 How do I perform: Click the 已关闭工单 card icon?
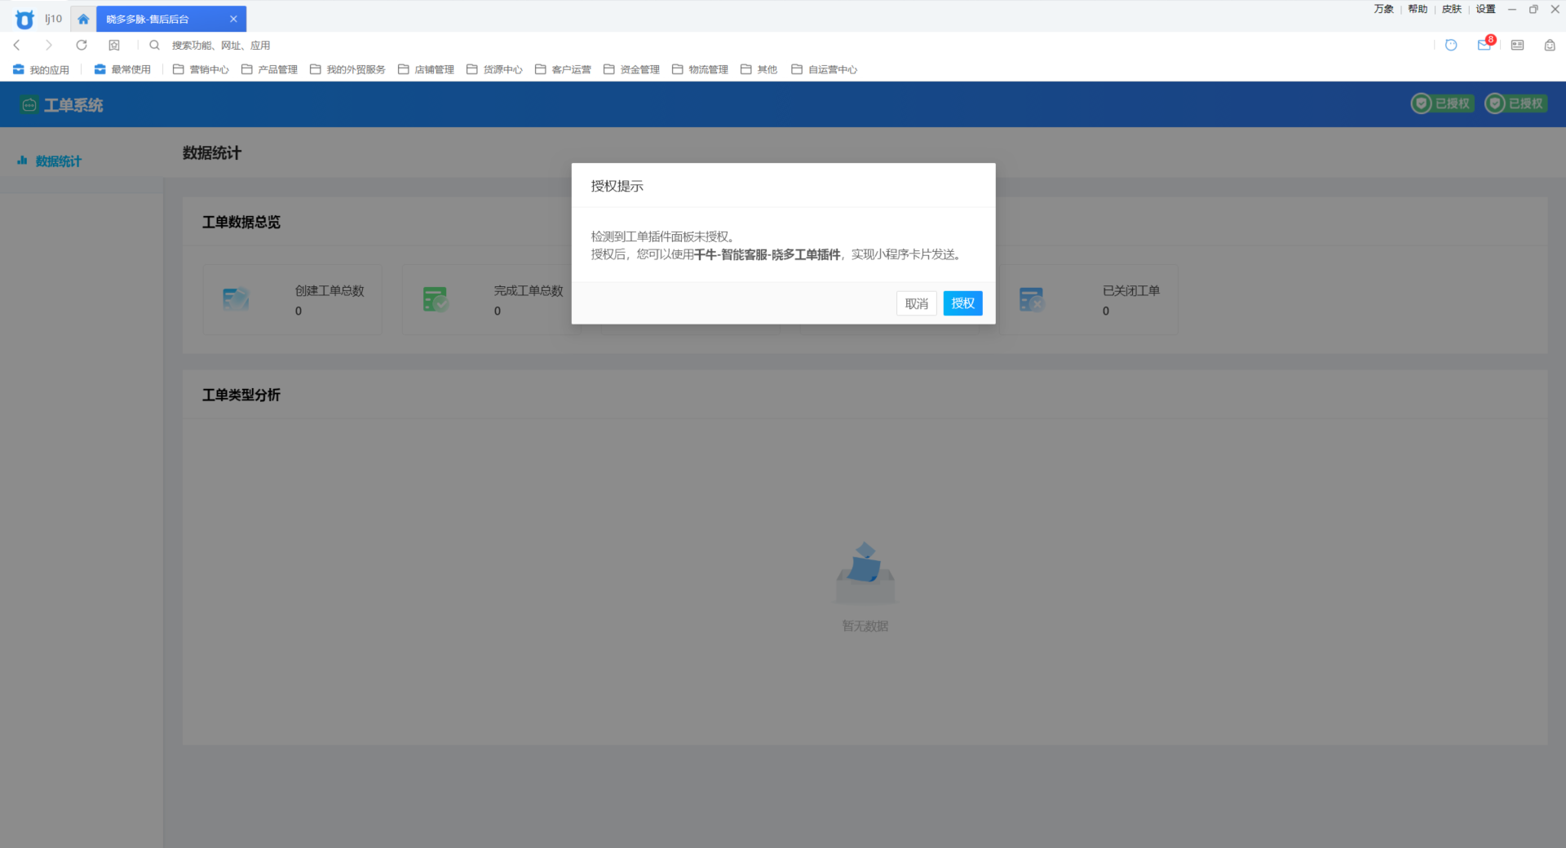[1032, 299]
